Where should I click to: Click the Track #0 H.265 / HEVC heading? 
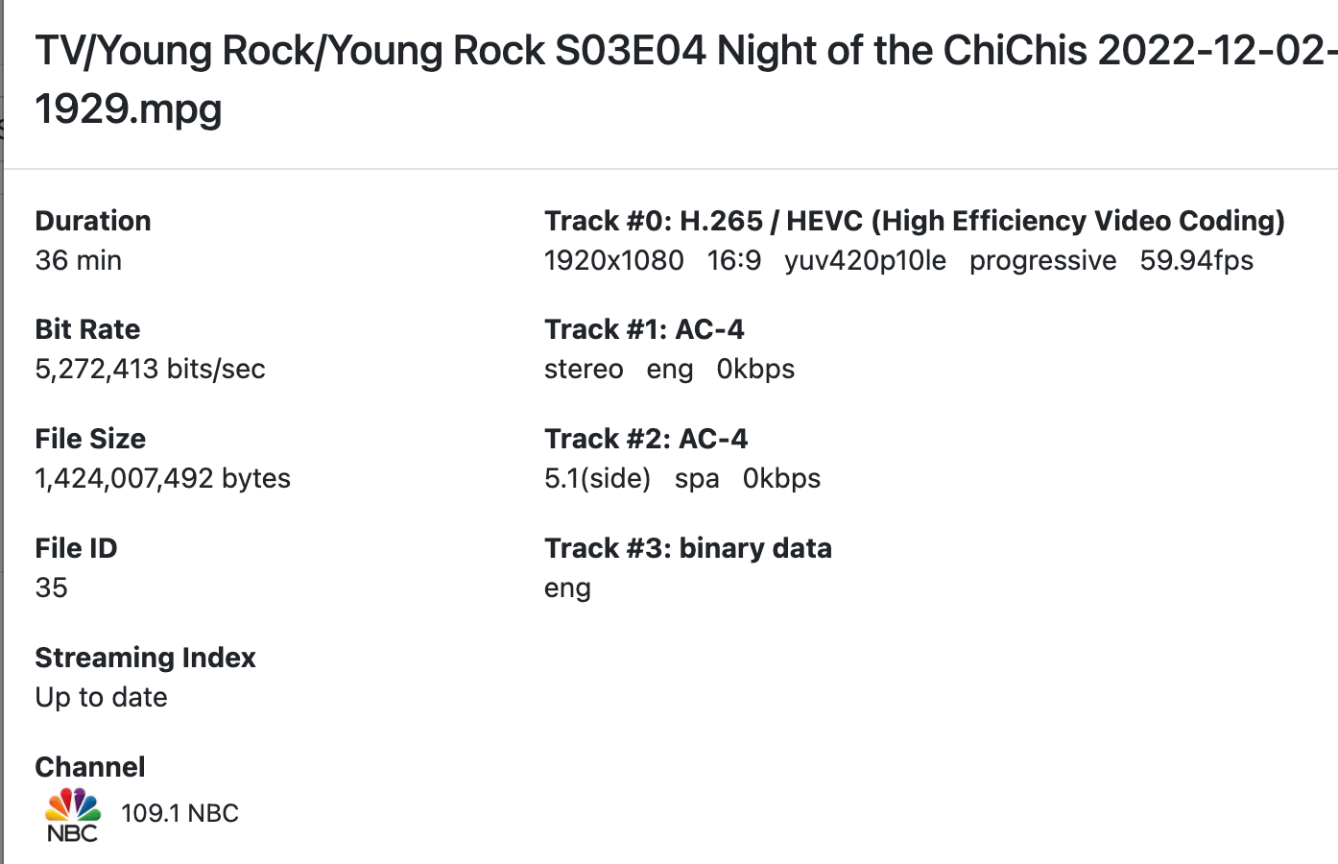(x=914, y=221)
